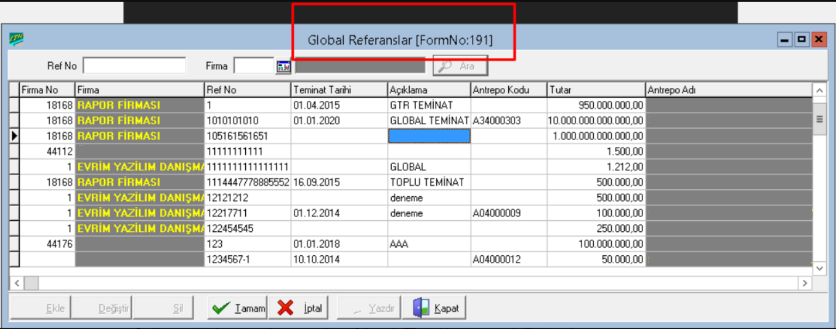Click amount 950.000.000,00
836x329 pixels.
[596, 105]
